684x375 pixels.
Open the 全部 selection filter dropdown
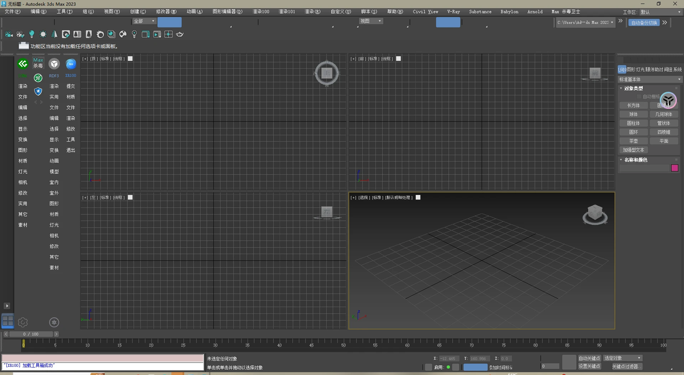click(x=144, y=21)
